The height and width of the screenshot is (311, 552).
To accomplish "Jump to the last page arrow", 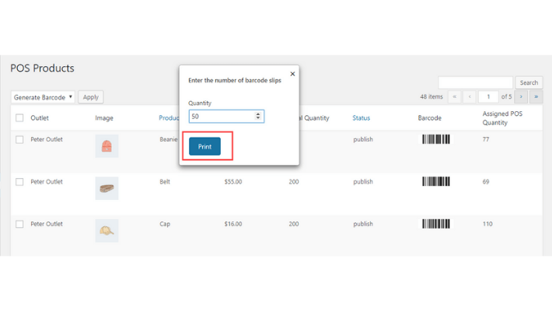I will click(x=536, y=97).
